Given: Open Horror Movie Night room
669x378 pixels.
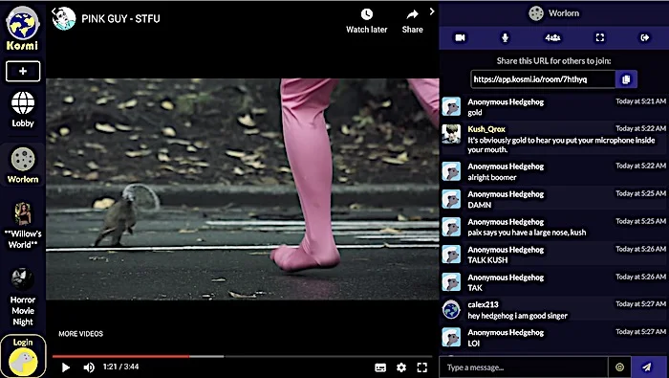Looking at the screenshot, I should pos(23,298).
